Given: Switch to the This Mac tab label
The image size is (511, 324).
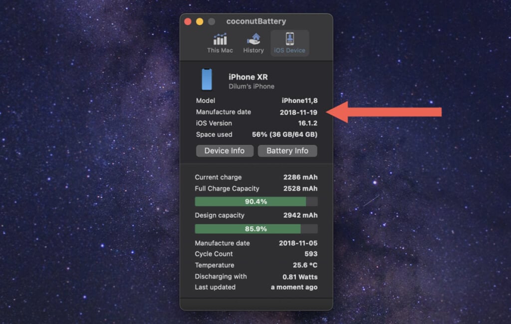Looking at the screenshot, I should click(220, 50).
